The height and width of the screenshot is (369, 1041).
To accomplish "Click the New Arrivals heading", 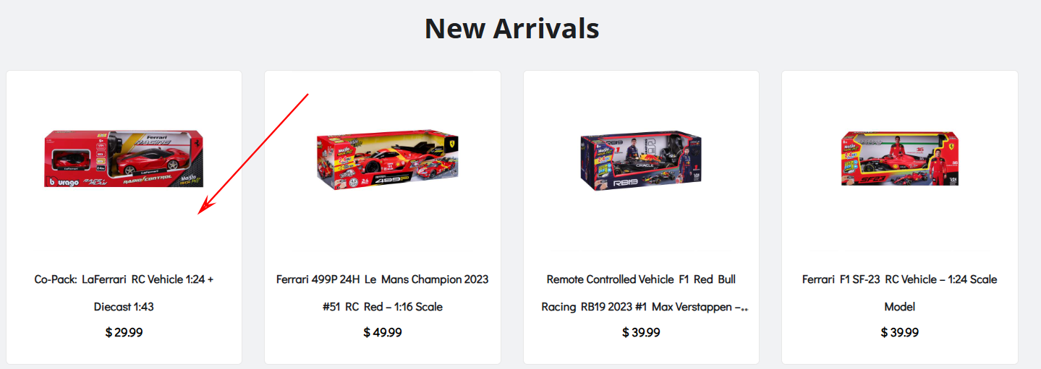I will [511, 29].
